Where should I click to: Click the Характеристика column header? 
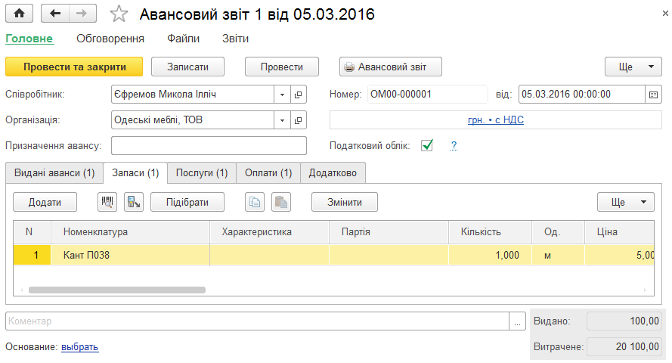(x=270, y=232)
